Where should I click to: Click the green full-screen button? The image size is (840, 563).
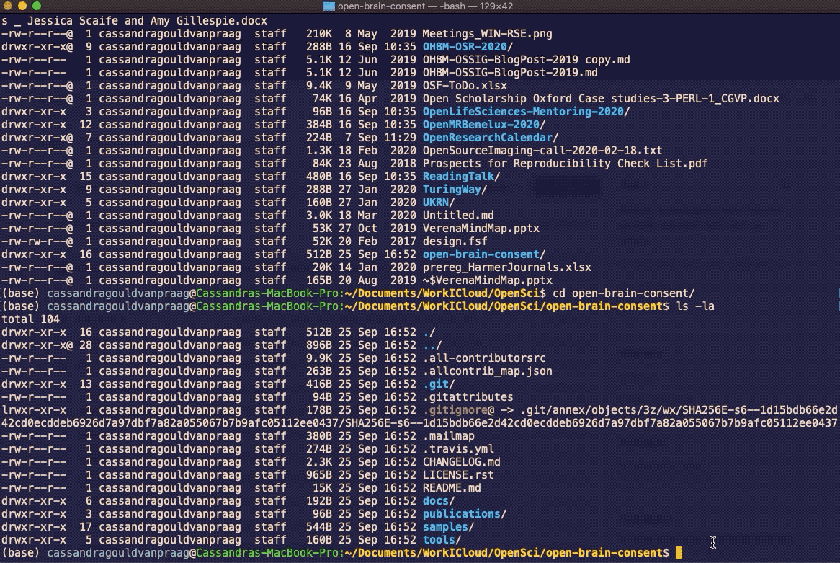pos(37,7)
